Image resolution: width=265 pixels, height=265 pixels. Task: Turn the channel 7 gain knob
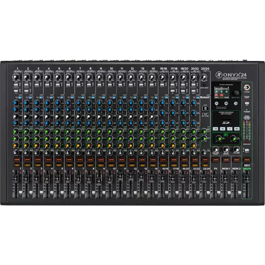pyautogui.click(x=78, y=77)
